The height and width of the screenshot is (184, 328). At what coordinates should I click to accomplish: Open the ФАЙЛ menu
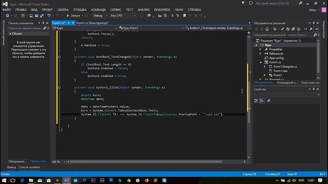click(x=7, y=10)
